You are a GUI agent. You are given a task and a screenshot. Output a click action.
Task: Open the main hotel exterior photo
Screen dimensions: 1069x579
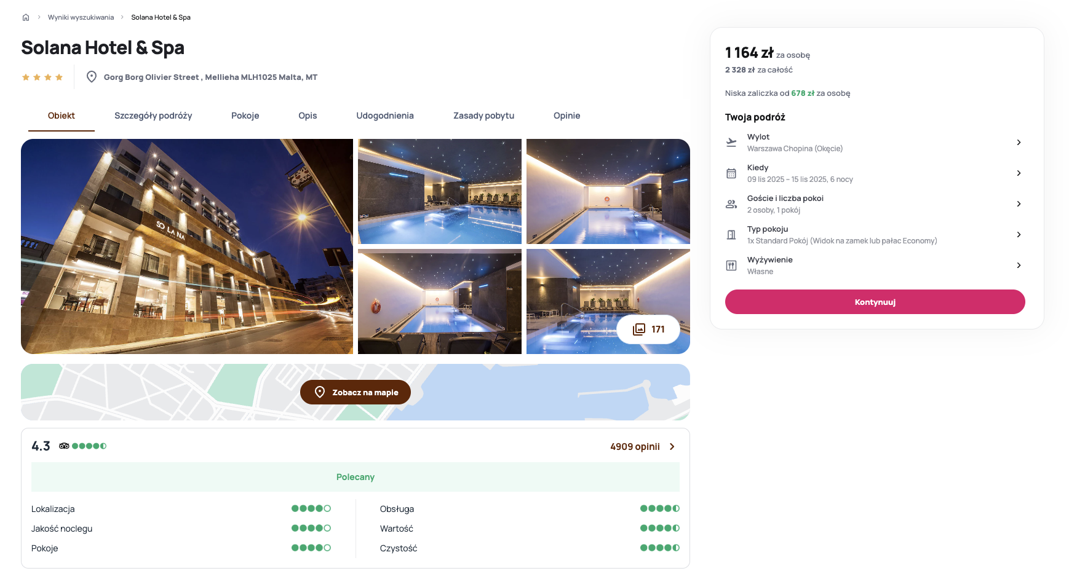tap(187, 246)
